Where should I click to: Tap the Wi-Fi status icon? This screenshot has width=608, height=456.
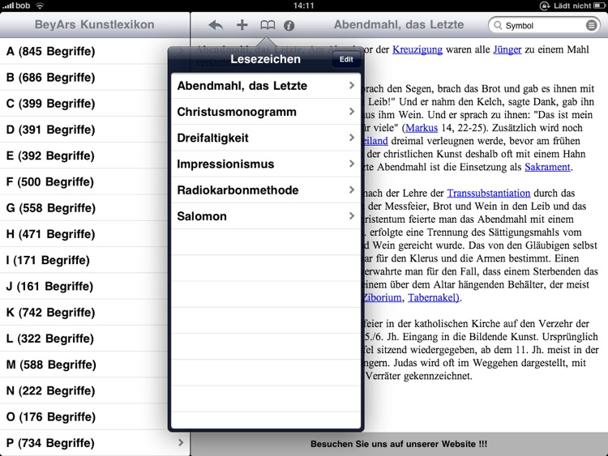40,6
